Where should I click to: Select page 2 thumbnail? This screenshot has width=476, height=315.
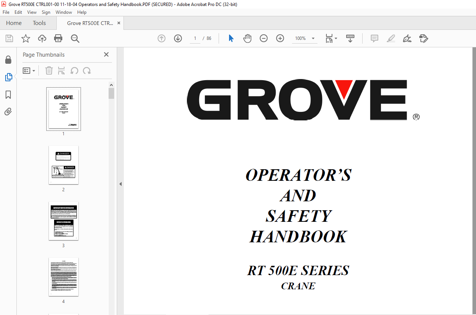click(63, 165)
